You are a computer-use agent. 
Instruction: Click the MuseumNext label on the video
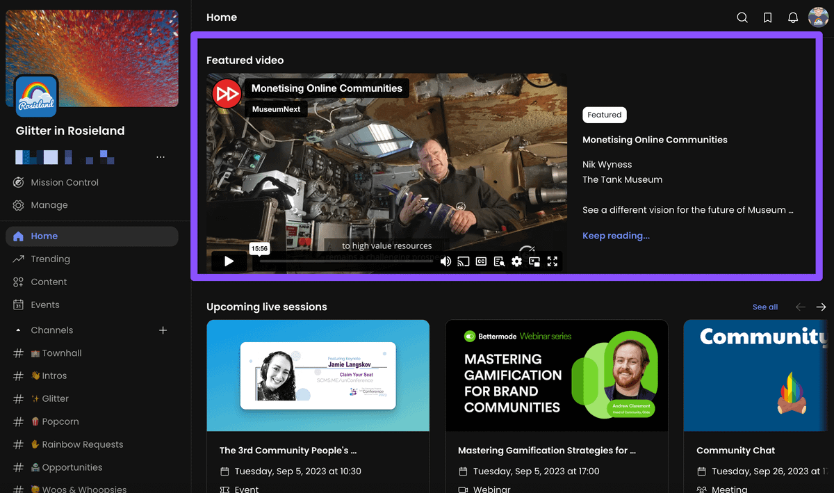(x=276, y=109)
